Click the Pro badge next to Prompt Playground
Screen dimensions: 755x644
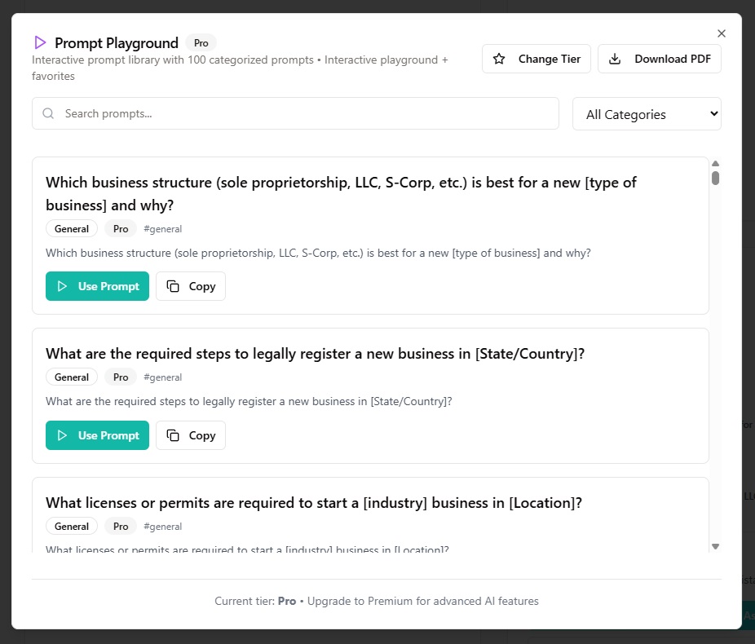[x=201, y=43]
